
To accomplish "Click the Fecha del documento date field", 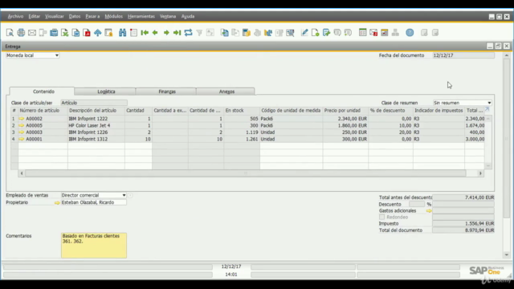I will pyautogui.click(x=463, y=55).
